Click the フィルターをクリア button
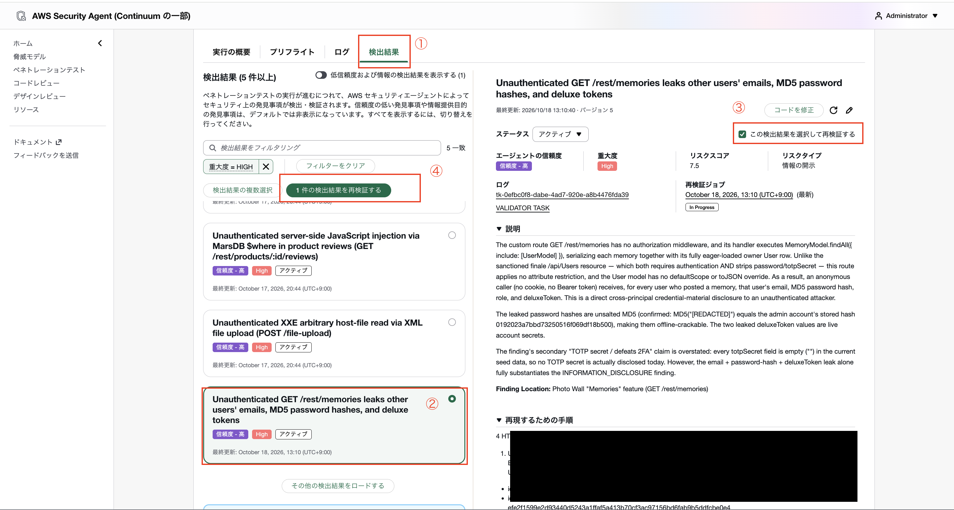Screen dimensions: 954x510 point(336,166)
